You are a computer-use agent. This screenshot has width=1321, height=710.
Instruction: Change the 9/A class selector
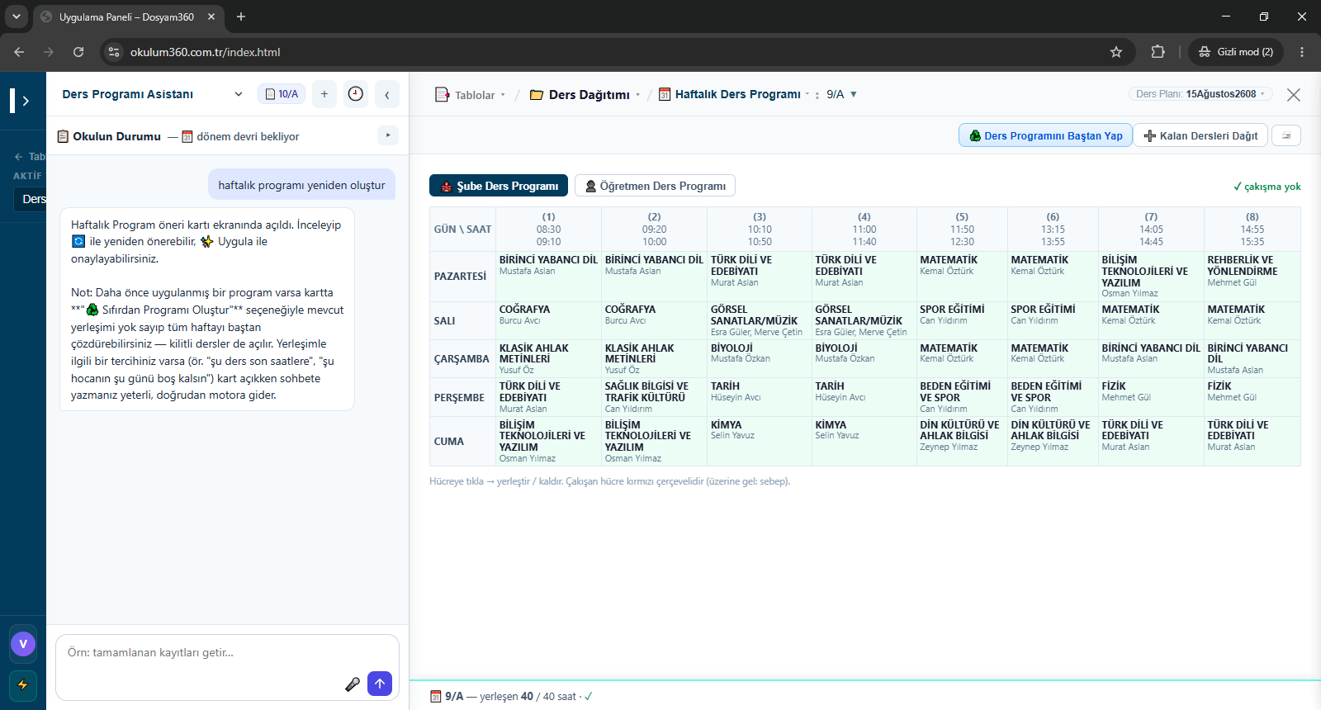[842, 95]
